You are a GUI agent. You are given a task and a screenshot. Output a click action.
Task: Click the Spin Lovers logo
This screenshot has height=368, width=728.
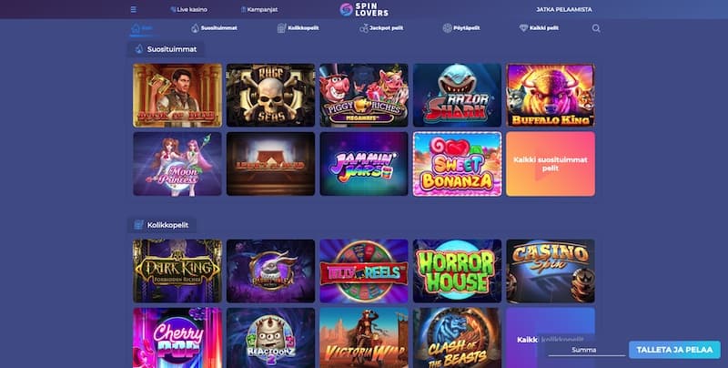(364, 9)
